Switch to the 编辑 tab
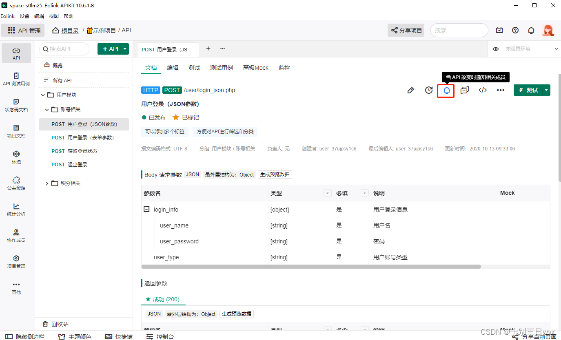This screenshot has height=340, width=561. point(173,68)
